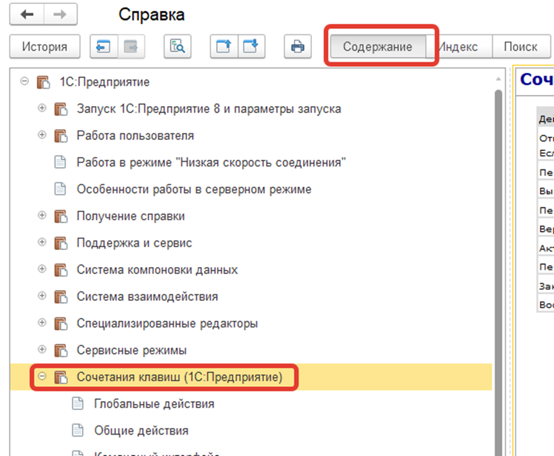Image resolution: width=554 pixels, height=456 pixels.
Task: Click the tree's vertical scrollbar thumb
Action: tap(498, 272)
